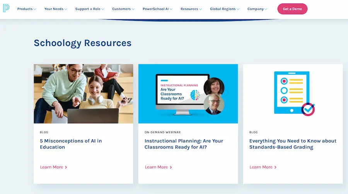This screenshot has height=194, width=348.
Task: Expand the Global Regions chevron
Action: click(x=238, y=9)
